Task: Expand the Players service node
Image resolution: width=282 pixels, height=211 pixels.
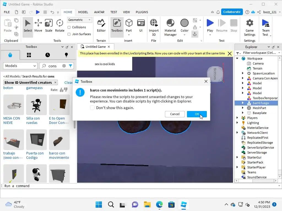Action: point(237,118)
